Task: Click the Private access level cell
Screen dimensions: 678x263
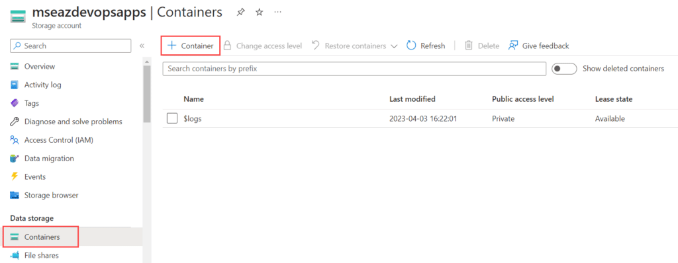Action: pos(503,119)
